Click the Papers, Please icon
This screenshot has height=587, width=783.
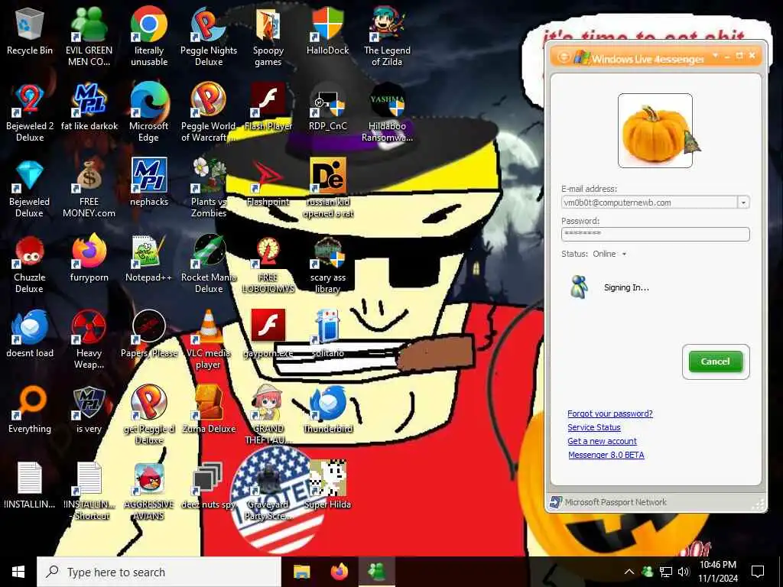pos(149,327)
